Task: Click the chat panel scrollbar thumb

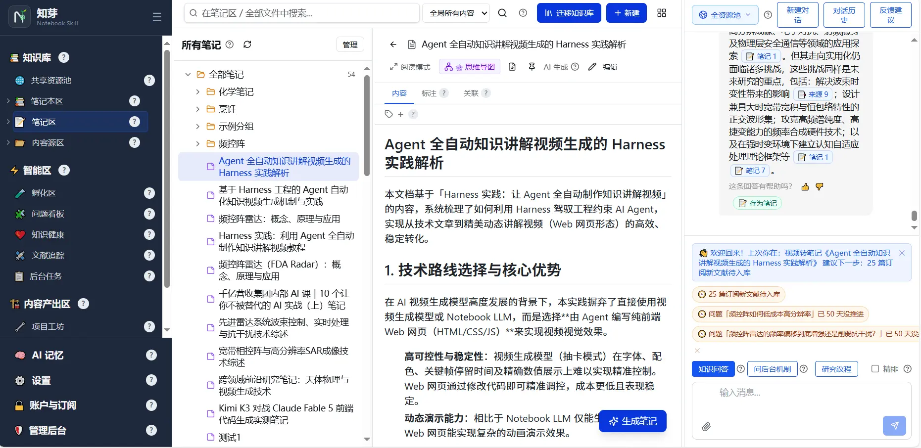Action: [914, 216]
